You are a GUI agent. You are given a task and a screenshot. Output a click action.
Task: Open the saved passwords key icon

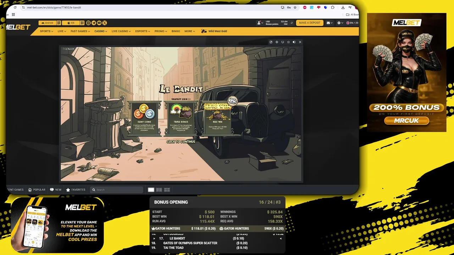tap(289, 7)
